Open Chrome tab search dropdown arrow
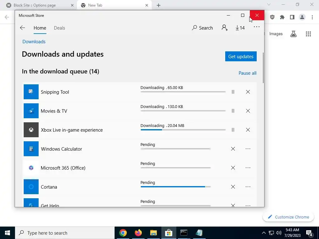The image size is (319, 239). click(269, 4)
